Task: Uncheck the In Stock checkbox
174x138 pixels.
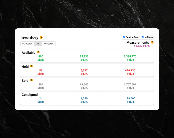Action: (143, 37)
